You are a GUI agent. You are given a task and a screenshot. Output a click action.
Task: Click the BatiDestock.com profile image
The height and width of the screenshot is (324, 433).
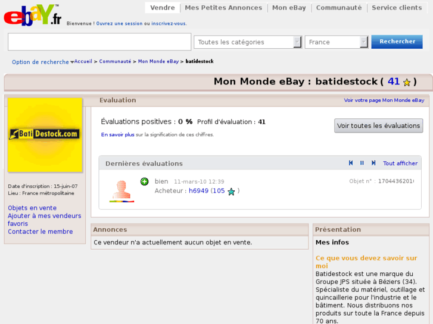[x=45, y=135]
